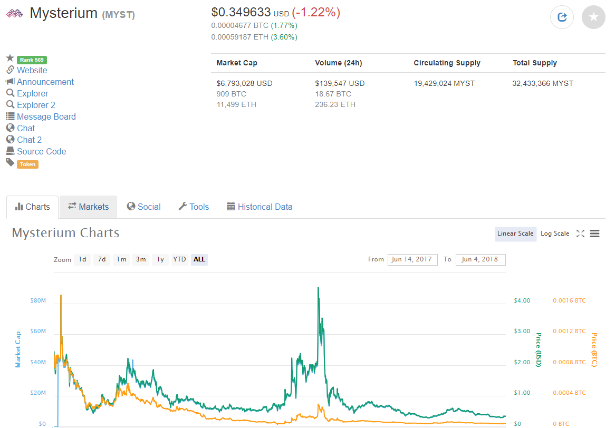Open the Historical Data tab
The image size is (615, 428).
tap(260, 207)
